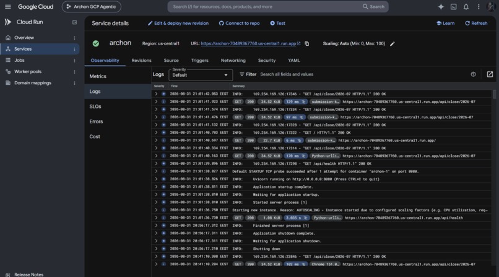This screenshot has width=499, height=277.
Task: Collapse the Cloud Run side panel icon
Action: click(x=74, y=22)
